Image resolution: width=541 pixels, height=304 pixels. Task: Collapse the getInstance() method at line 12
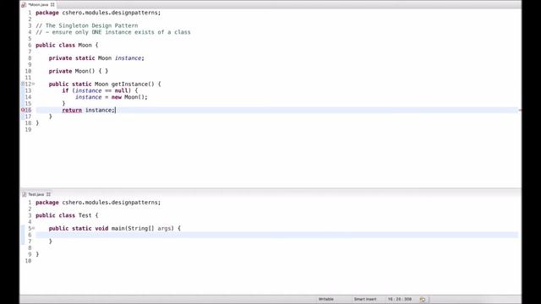tap(34, 84)
